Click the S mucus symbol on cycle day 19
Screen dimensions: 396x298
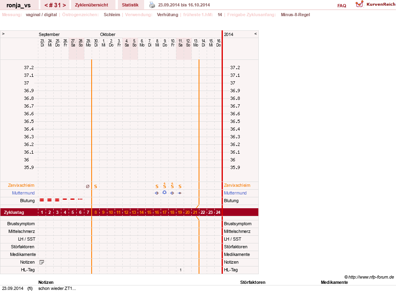[180, 186]
